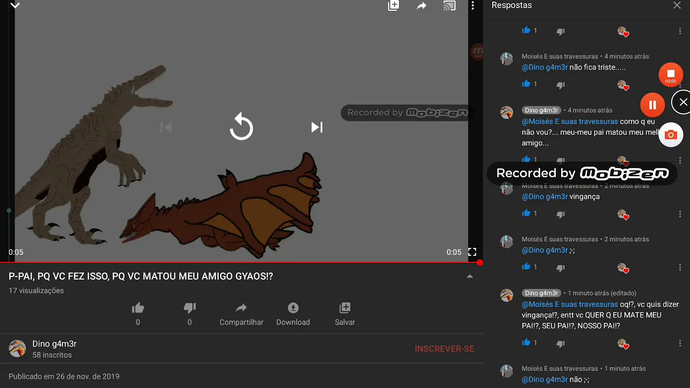The height and width of the screenshot is (388, 690).
Task: Take a Mobizen screenshot with camera icon
Action: click(671, 135)
